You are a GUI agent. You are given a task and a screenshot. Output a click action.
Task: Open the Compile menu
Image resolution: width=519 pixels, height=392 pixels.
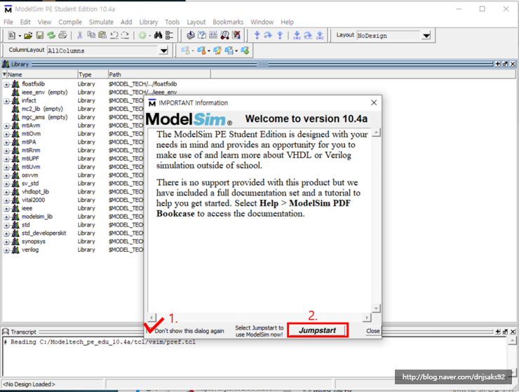tap(70, 22)
